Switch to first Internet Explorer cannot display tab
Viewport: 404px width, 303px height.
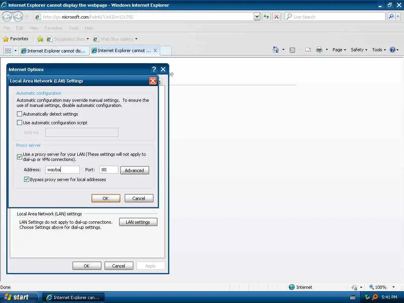click(x=54, y=51)
